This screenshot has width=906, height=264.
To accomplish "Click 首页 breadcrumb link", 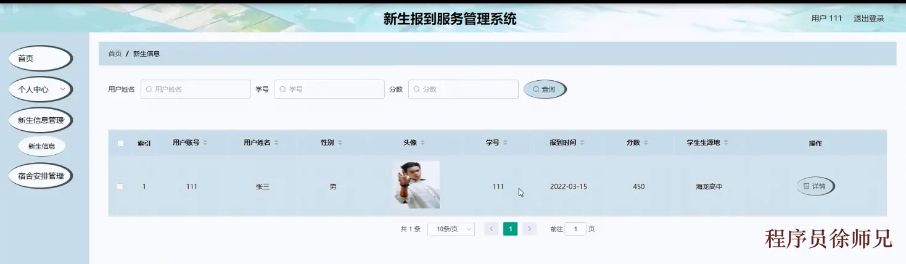I will (115, 54).
